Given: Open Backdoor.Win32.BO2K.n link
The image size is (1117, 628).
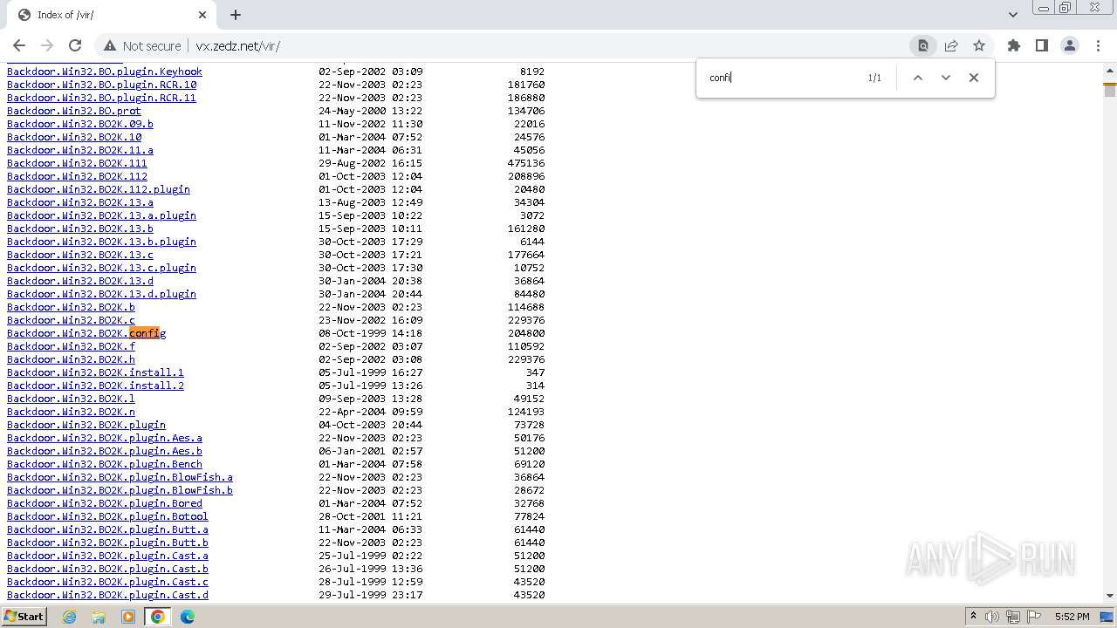Looking at the screenshot, I should click(71, 412).
